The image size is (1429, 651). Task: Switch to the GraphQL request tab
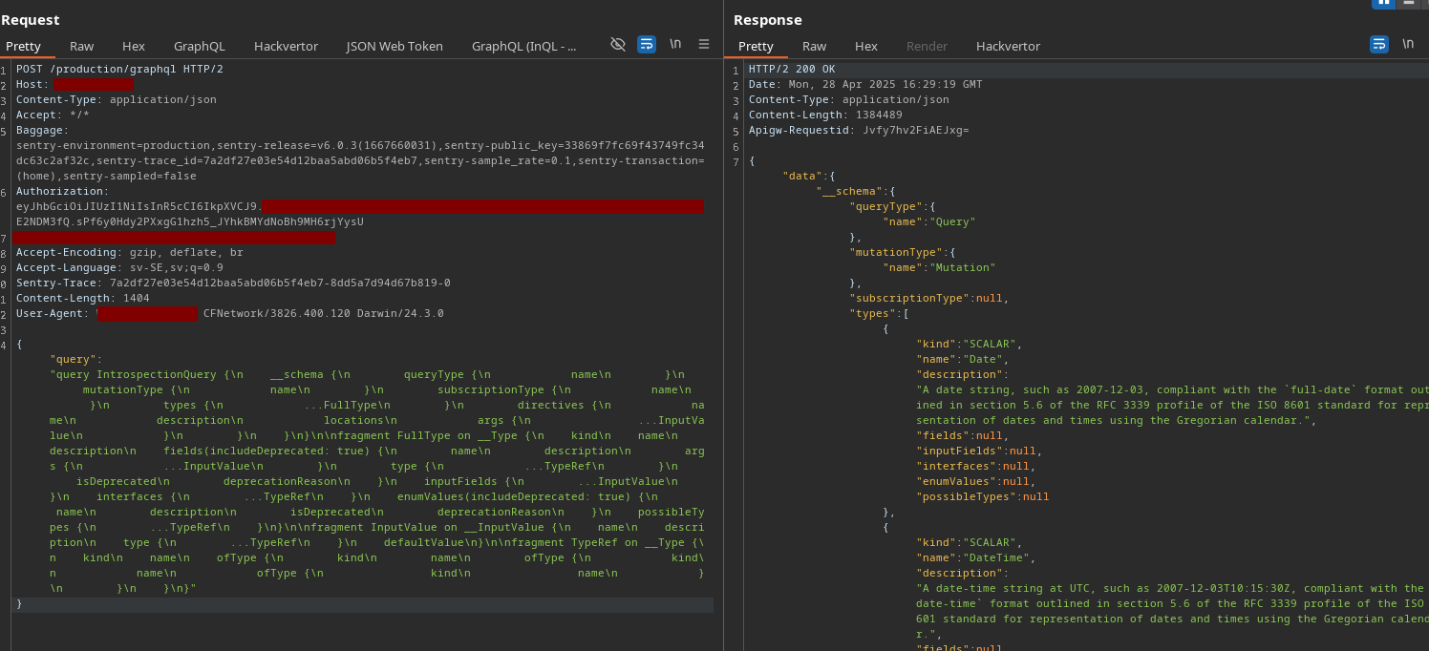(x=200, y=46)
